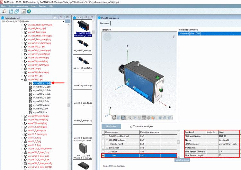This screenshot has height=170, width=241.
Task: Click faded view-cube circle in preview corner
Action: 107,37
